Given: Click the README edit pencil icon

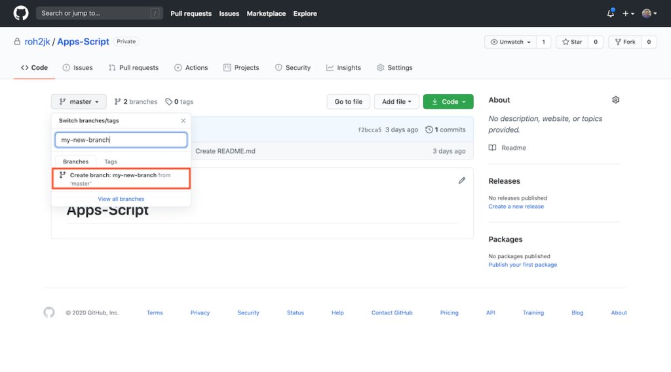Looking at the screenshot, I should [462, 180].
